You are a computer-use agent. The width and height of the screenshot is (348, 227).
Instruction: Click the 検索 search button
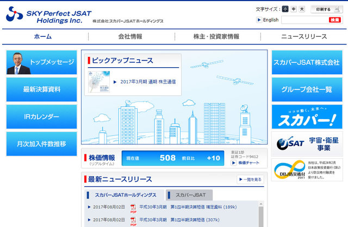point(334,20)
